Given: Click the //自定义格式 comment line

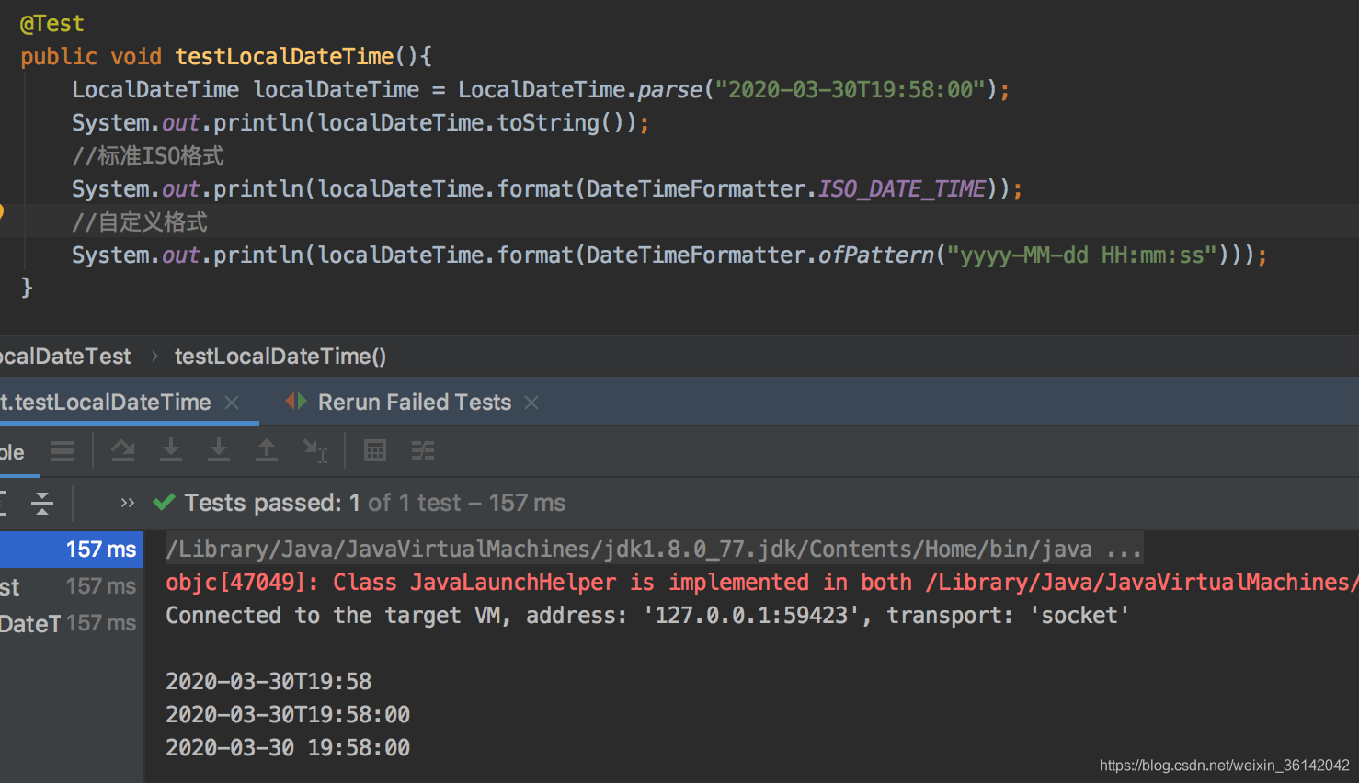Looking at the screenshot, I should point(140,222).
